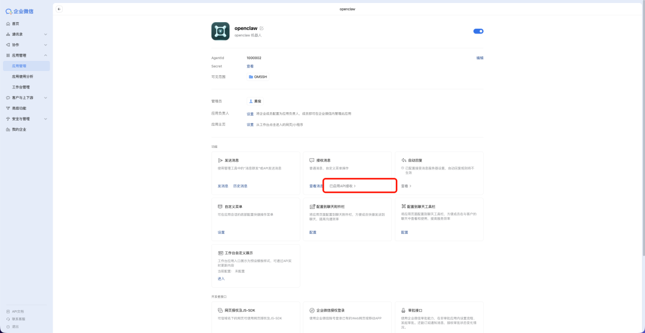
Task: Click the 通讯录 contacts icon
Action: [x=8, y=34]
